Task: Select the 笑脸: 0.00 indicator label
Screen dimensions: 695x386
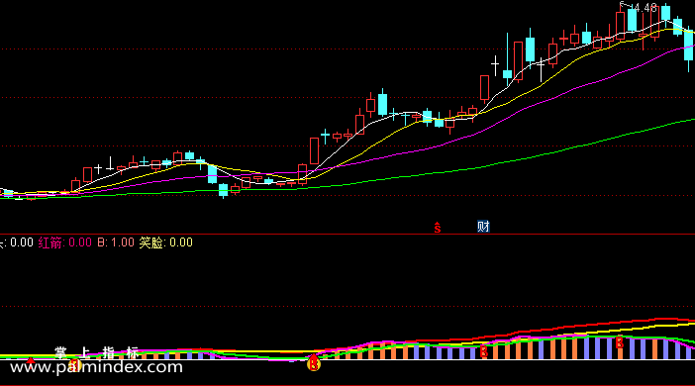Action: click(x=165, y=242)
